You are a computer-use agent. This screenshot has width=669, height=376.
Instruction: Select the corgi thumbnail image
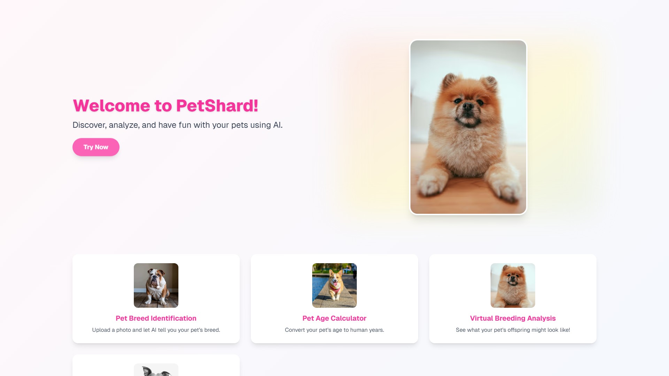pyautogui.click(x=334, y=285)
